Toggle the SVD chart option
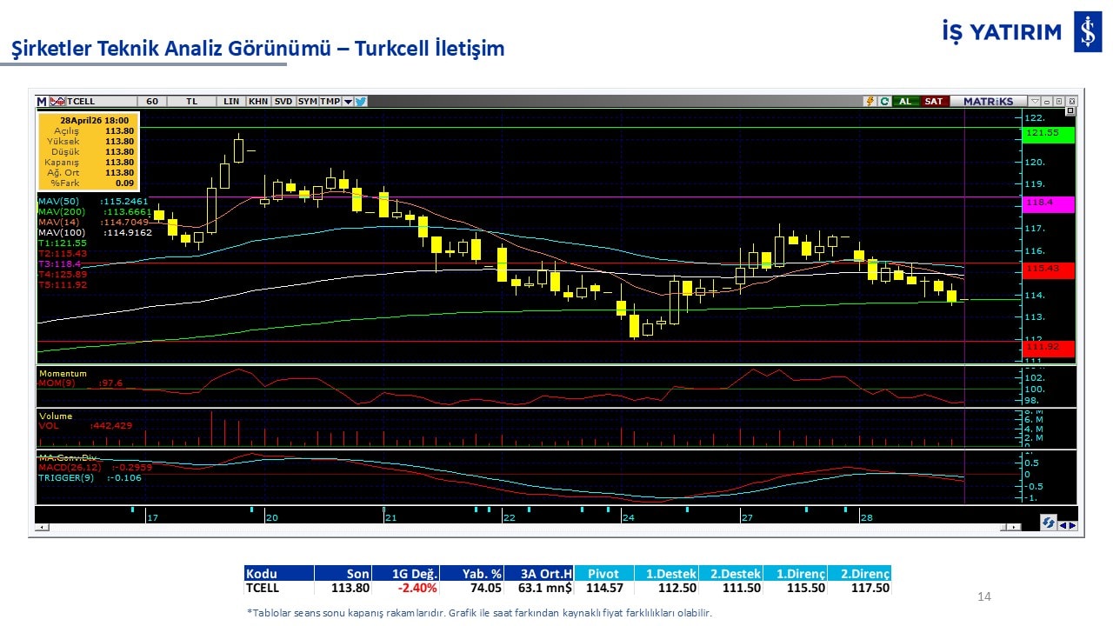 click(283, 102)
